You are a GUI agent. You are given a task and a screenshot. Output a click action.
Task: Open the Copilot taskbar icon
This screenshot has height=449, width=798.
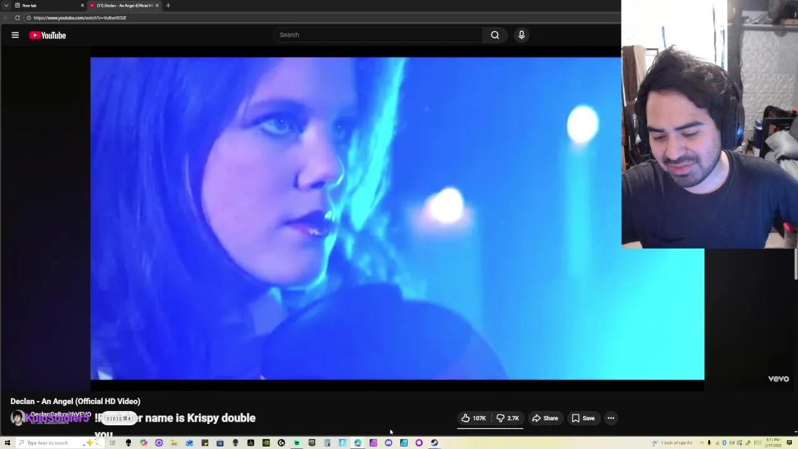[x=143, y=443]
